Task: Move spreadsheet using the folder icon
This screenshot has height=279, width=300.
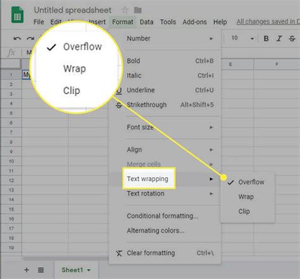Action: (x=138, y=10)
